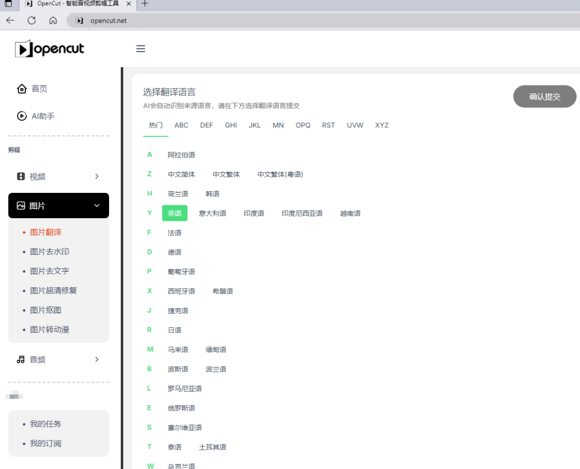Click the 确认提交 button
The height and width of the screenshot is (469, 580).
pos(545,97)
